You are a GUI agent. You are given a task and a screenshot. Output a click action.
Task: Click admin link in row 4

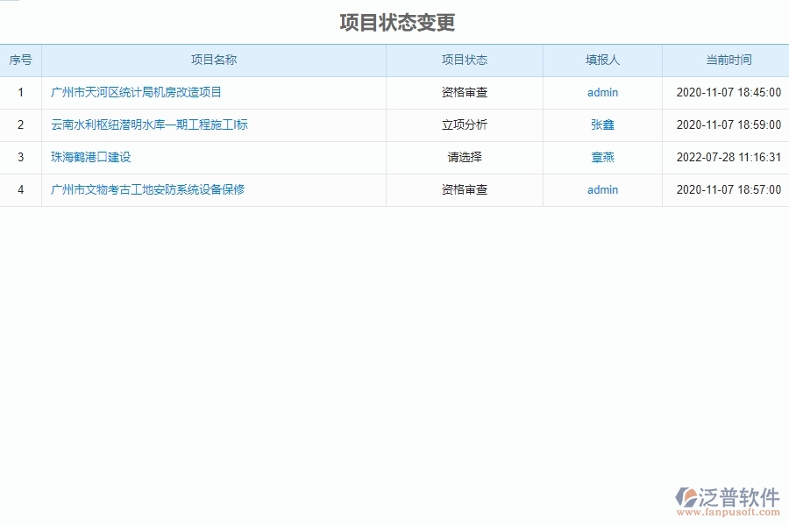(602, 189)
